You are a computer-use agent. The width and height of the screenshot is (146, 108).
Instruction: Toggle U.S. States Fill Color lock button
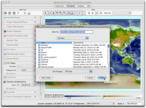(18, 66)
